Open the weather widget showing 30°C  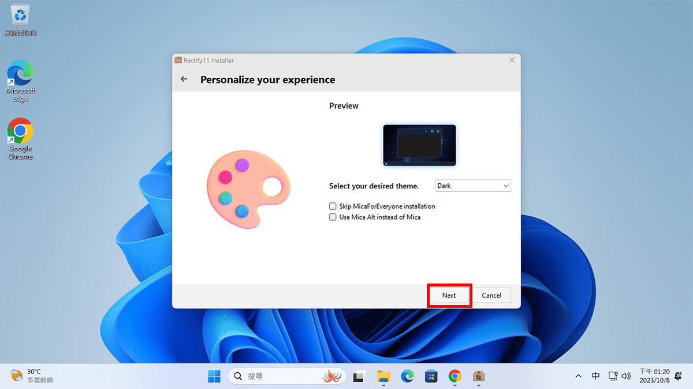(x=32, y=376)
